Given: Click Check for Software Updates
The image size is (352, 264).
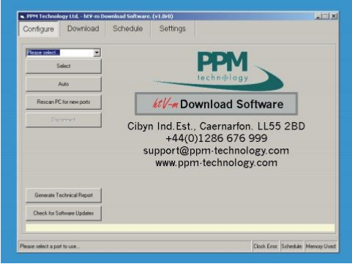Looking at the screenshot, I should pyautogui.click(x=64, y=213).
